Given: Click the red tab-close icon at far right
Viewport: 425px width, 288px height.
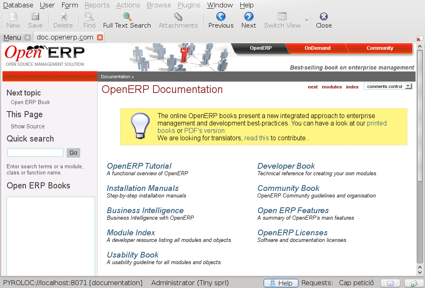Looking at the screenshot, I should (x=419, y=38).
